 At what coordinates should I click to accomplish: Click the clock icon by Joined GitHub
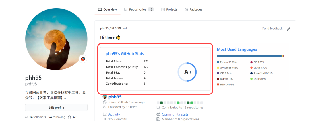(105, 102)
